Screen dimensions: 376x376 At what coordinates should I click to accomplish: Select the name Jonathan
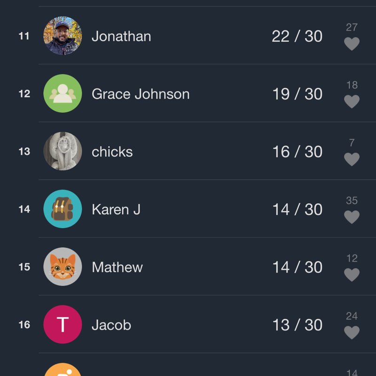(121, 36)
